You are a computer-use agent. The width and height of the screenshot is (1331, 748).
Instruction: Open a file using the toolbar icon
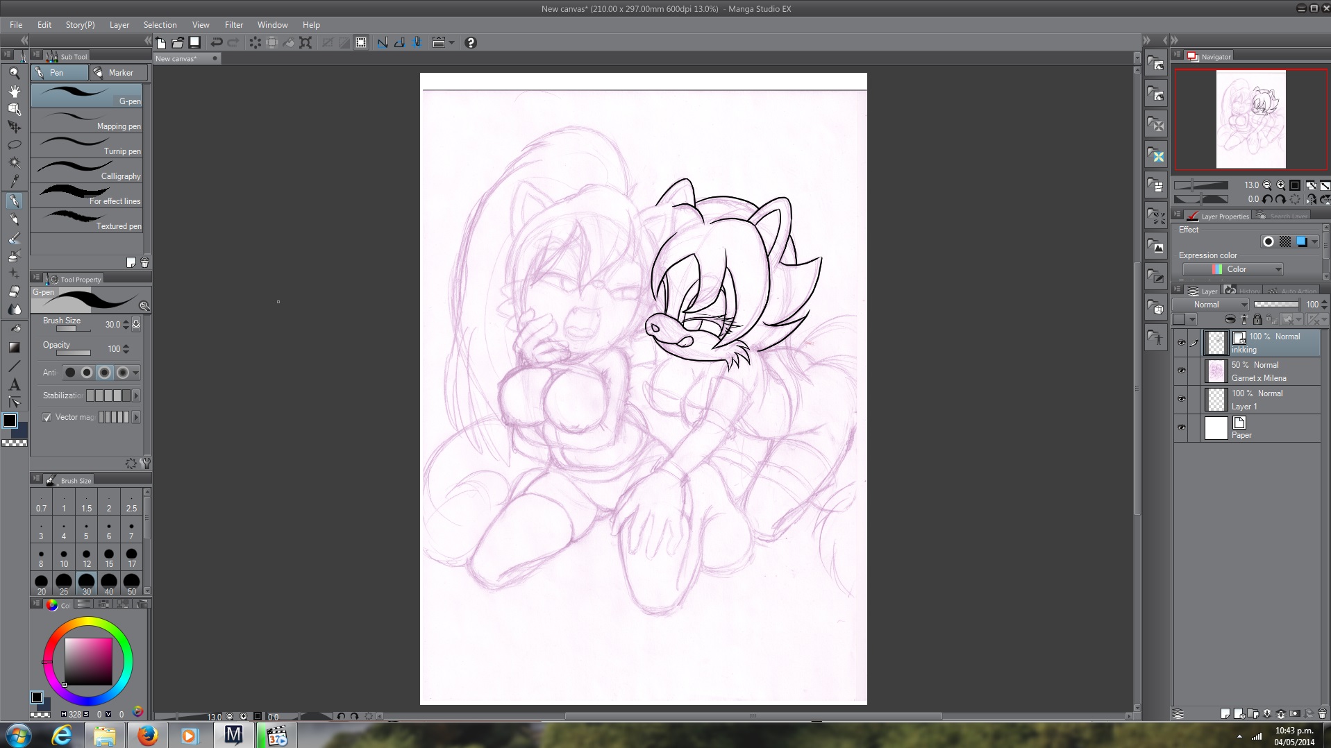[x=178, y=43]
